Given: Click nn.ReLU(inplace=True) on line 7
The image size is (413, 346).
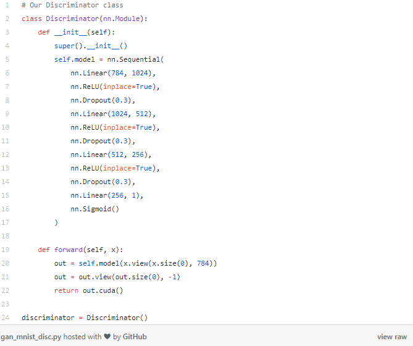Looking at the screenshot, I should coord(115,86).
